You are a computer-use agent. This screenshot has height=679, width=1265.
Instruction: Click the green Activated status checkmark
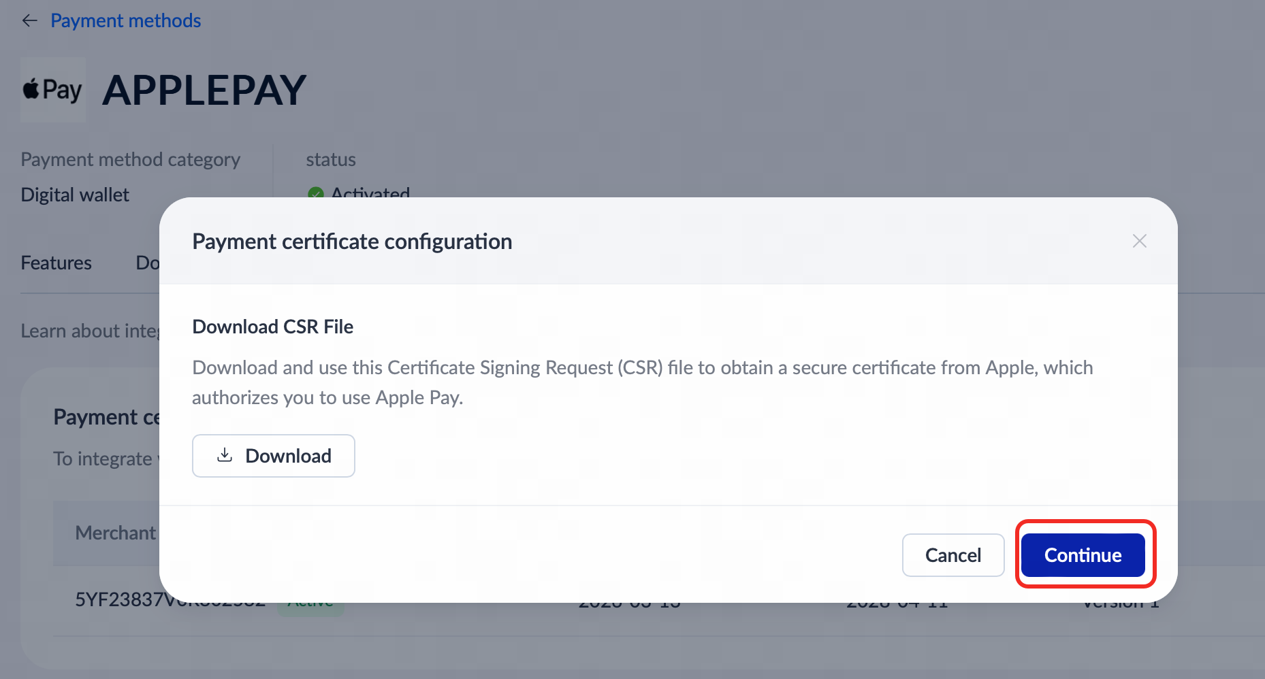coord(315,193)
